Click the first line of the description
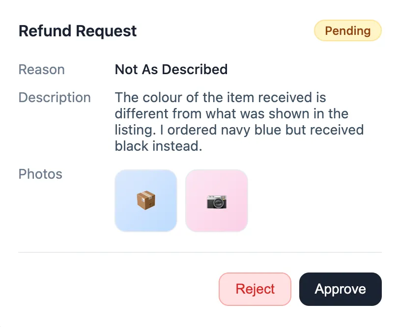The image size is (399, 327). point(220,98)
